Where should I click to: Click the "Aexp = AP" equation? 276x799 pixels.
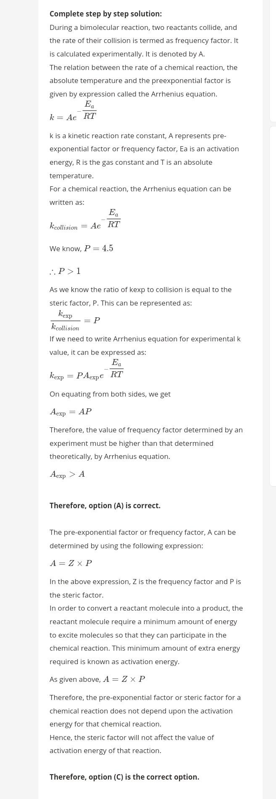point(71,412)
